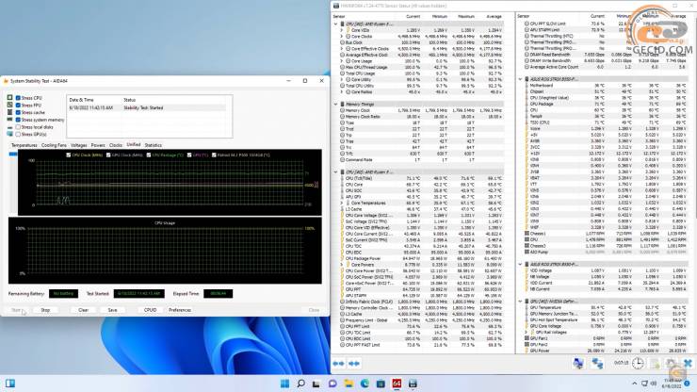Click the Status column header in AIDA64 log
The image size is (697, 392).
(x=130, y=100)
